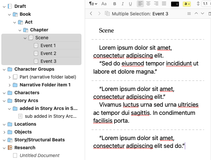Toggle italic formatting
This screenshot has height=160, width=211.
point(123,4)
